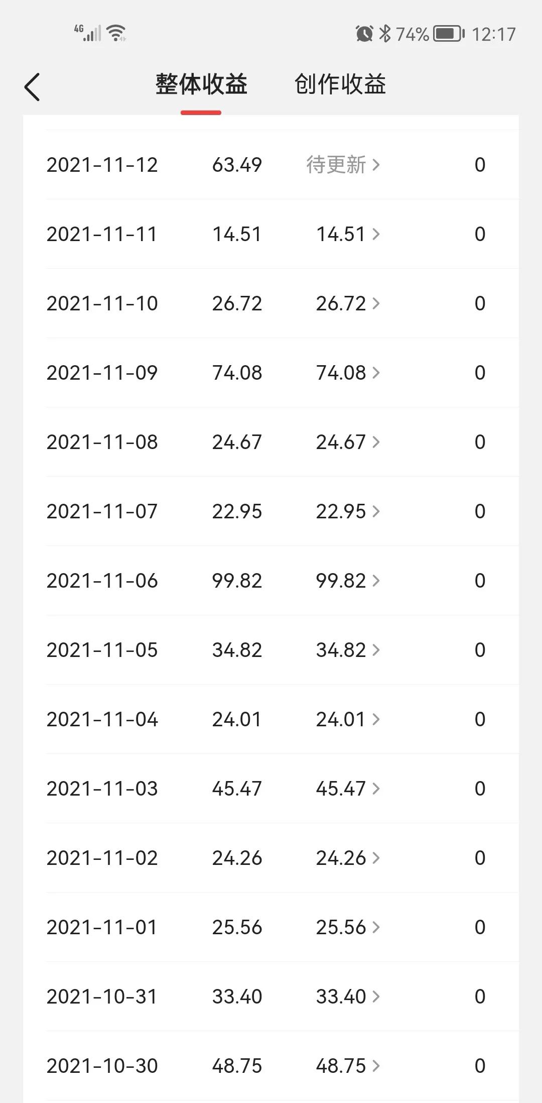Tap the battery indicator icon
The height and width of the screenshot is (1103, 542).
click(x=448, y=34)
